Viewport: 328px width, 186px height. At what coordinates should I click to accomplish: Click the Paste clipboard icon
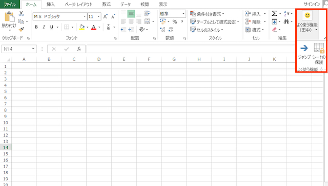[x=9, y=17]
